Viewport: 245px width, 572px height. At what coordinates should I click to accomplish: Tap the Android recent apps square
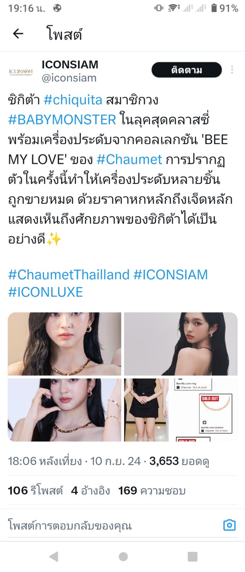pos(192,556)
